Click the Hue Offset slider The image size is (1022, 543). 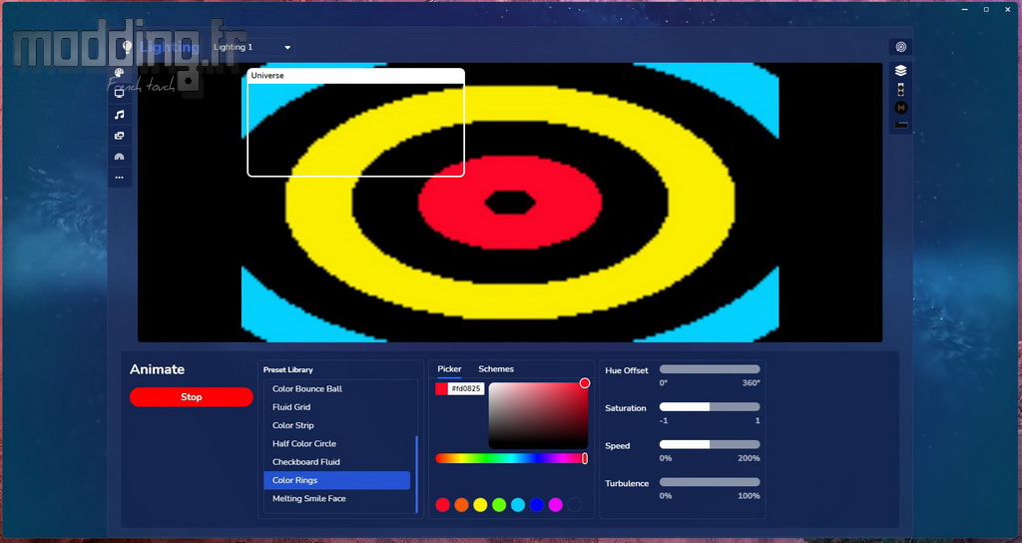pos(710,369)
